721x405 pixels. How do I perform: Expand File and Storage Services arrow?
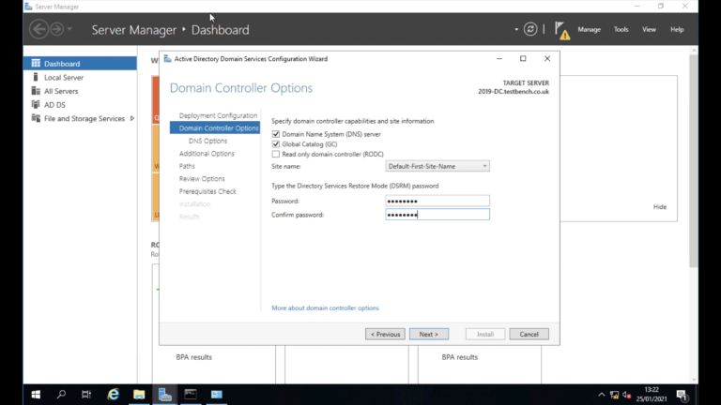(x=132, y=119)
